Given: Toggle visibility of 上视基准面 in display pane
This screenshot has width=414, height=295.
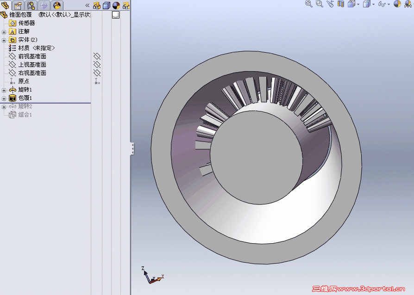Looking at the screenshot, I should (x=97, y=65).
